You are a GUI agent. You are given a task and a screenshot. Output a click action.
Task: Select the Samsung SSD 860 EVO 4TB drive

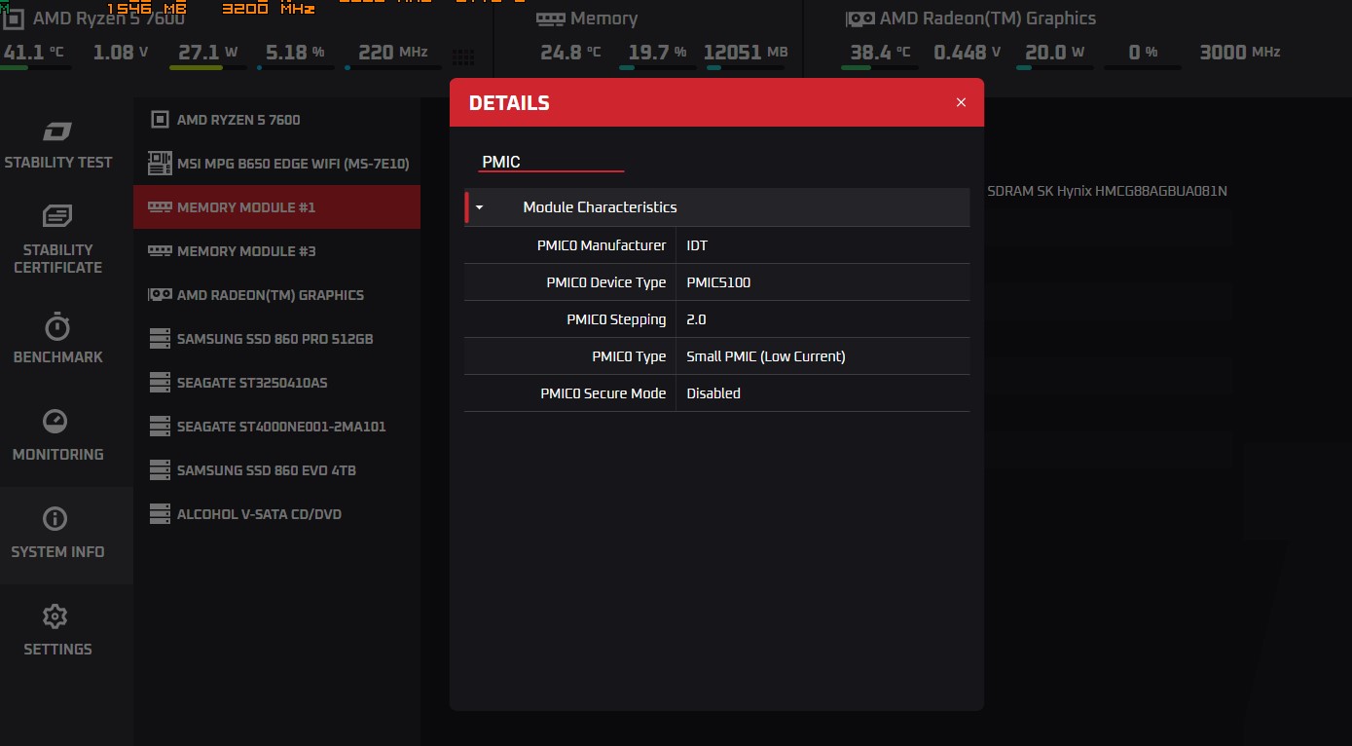[x=276, y=470]
